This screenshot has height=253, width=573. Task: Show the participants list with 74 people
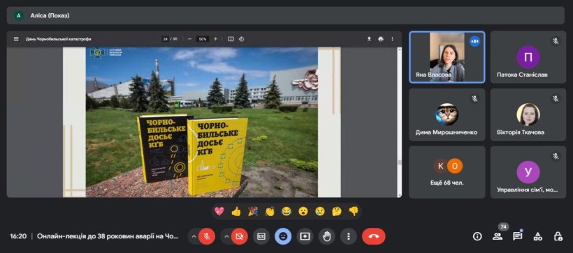[x=498, y=236]
